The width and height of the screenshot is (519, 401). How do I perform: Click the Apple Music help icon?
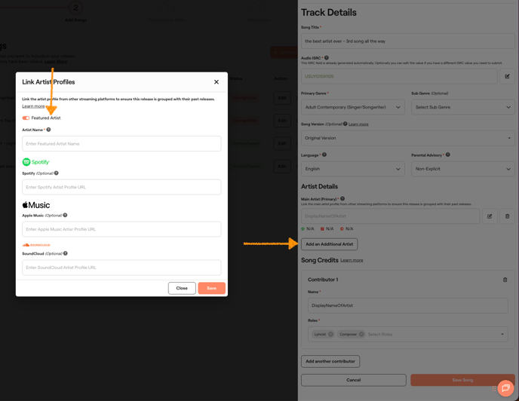point(65,216)
